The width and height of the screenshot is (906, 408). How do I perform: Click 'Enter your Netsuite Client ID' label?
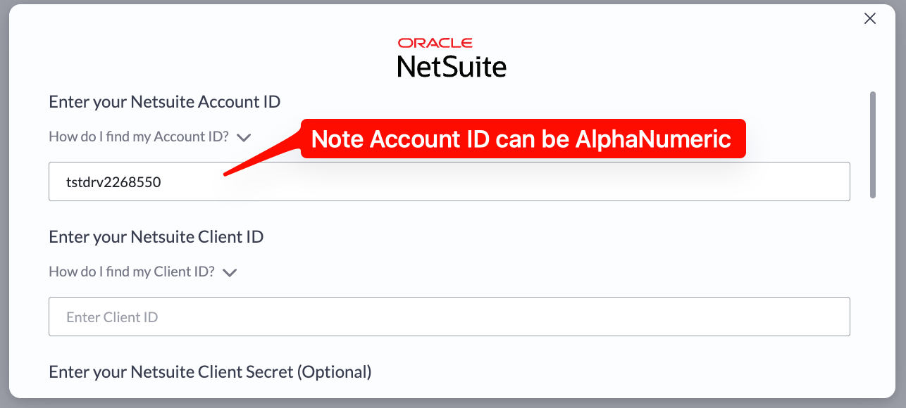pyautogui.click(x=156, y=237)
